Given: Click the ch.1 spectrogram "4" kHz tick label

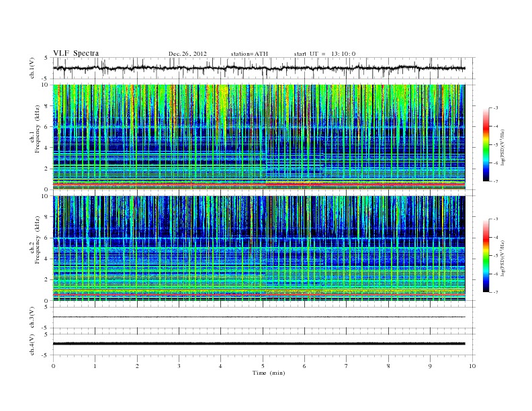Looking at the screenshot, I should [46, 148].
